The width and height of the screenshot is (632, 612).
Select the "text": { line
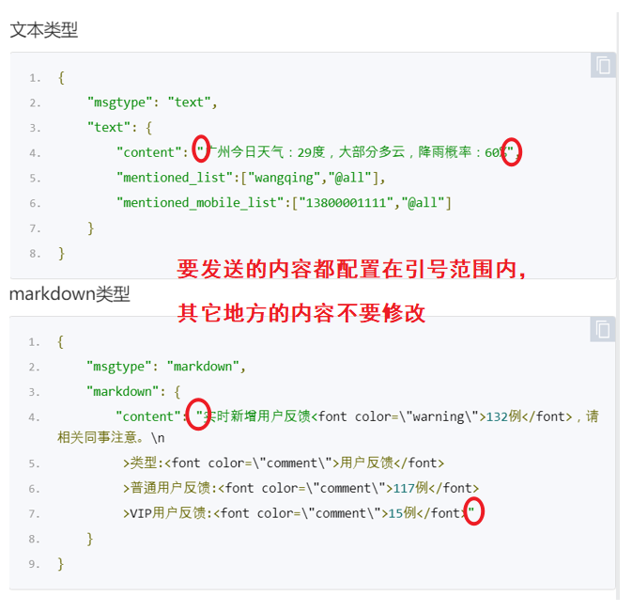119,128
